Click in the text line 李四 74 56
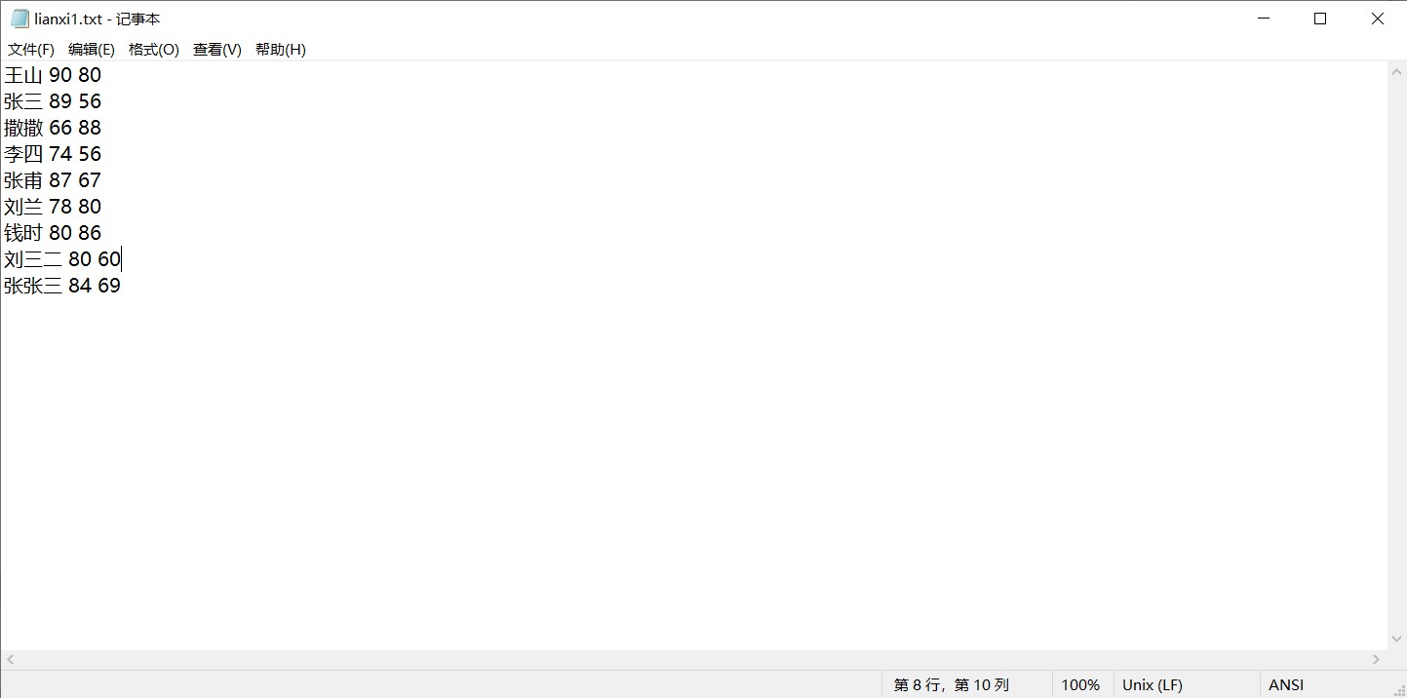Screen dimensions: 1407x698 click(x=53, y=154)
